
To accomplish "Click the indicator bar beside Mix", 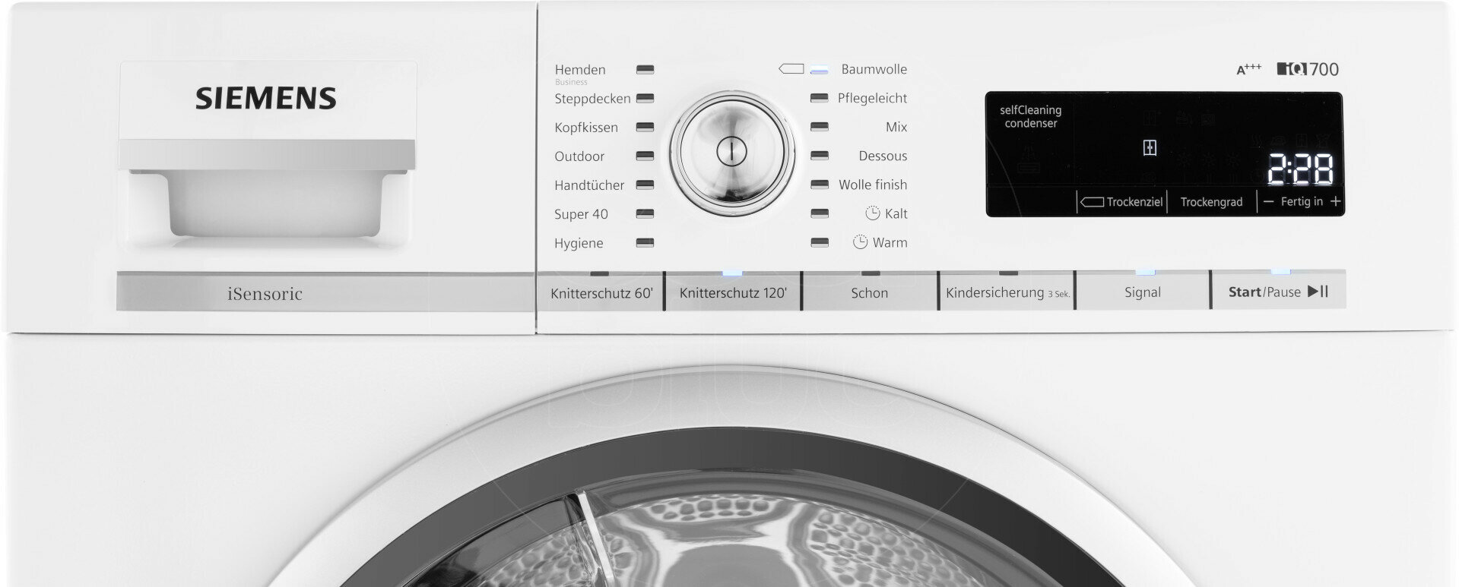I will click(x=819, y=127).
